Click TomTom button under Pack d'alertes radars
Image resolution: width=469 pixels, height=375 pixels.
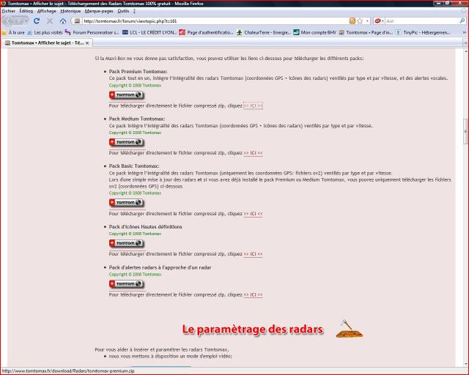(126, 283)
